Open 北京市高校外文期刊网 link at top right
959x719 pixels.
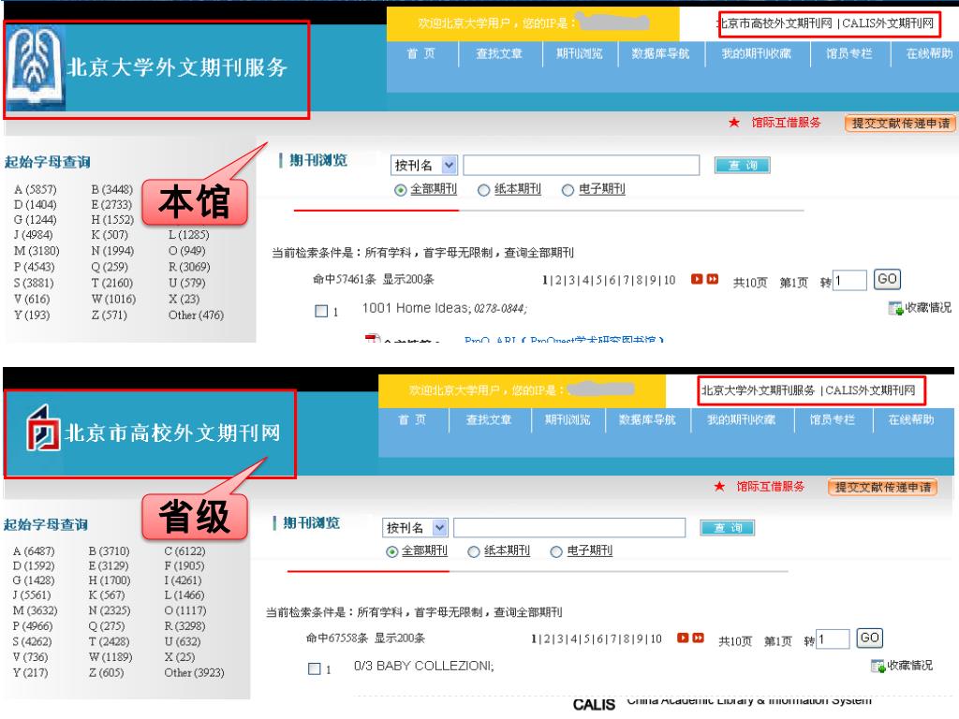[775, 23]
